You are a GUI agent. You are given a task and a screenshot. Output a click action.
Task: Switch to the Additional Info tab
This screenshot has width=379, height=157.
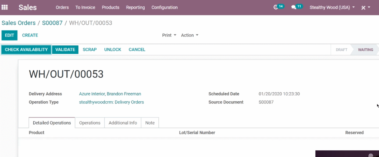point(123,123)
